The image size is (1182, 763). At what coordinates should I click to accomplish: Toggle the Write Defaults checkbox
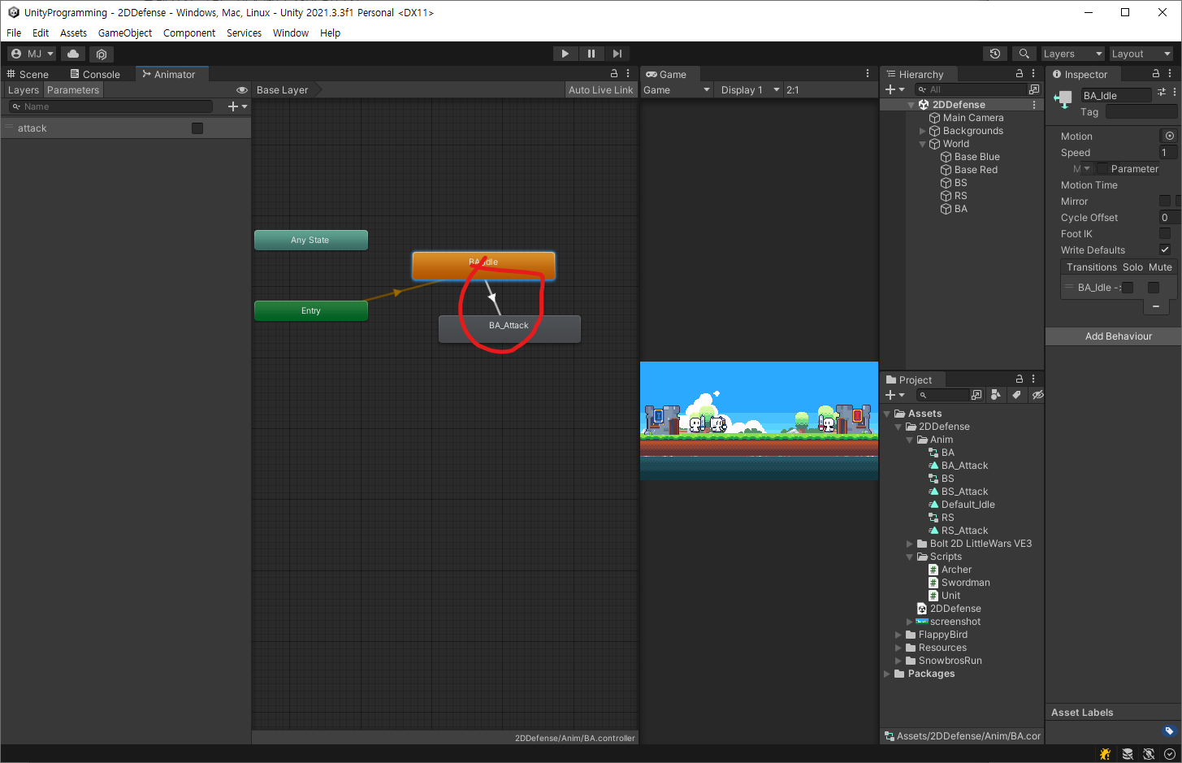coord(1165,249)
